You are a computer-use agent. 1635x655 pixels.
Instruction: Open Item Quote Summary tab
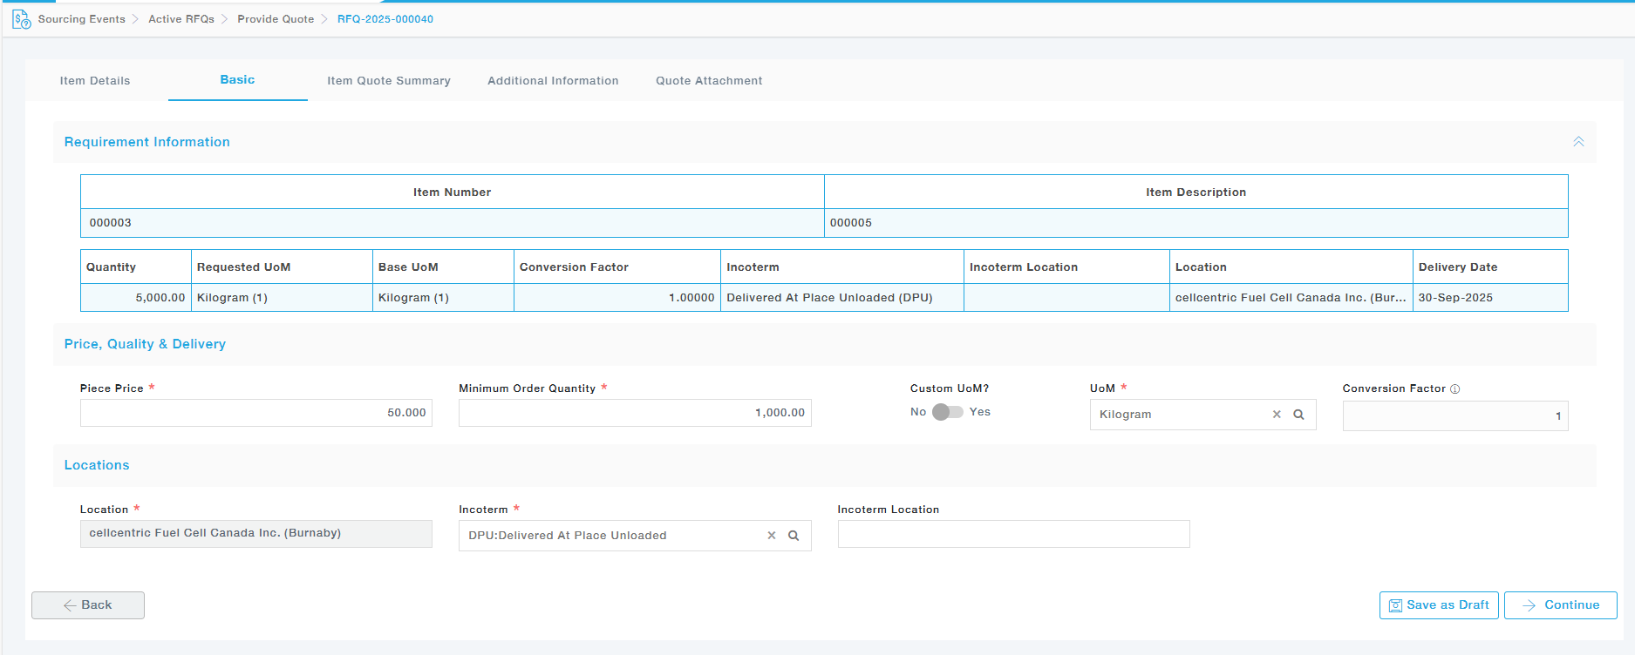[388, 81]
